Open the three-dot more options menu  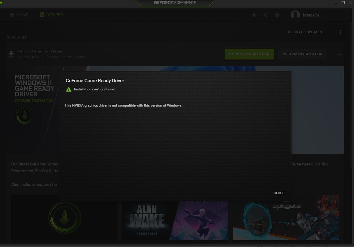pyautogui.click(x=340, y=32)
